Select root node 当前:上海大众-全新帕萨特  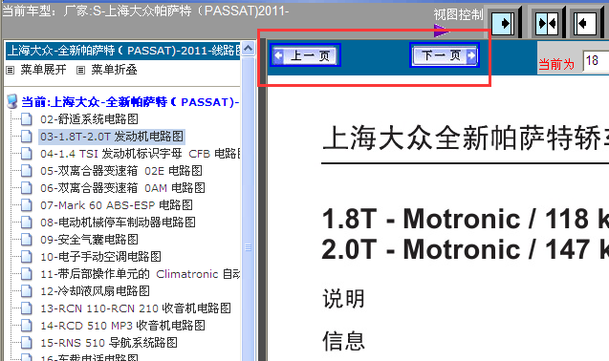(130, 102)
